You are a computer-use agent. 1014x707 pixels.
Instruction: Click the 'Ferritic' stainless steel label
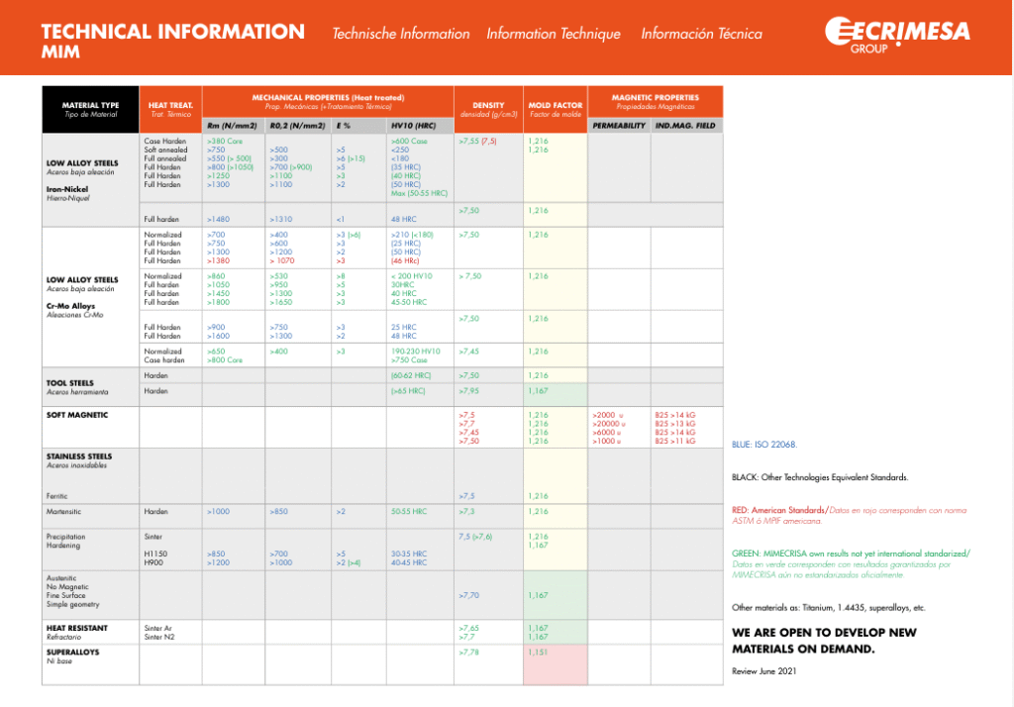click(56, 496)
